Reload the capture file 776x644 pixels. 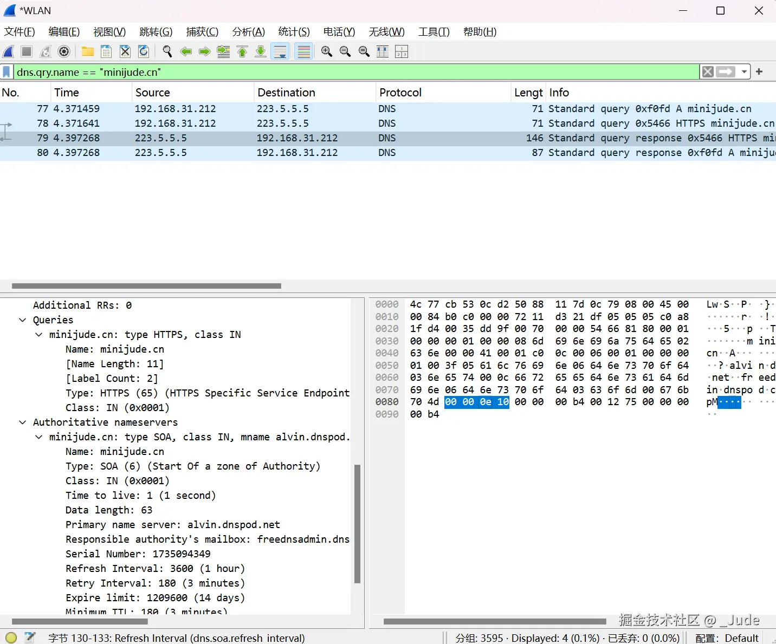(x=144, y=51)
